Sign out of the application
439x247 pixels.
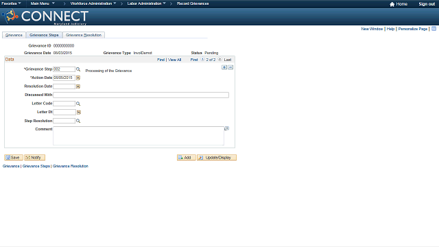coord(427,4)
